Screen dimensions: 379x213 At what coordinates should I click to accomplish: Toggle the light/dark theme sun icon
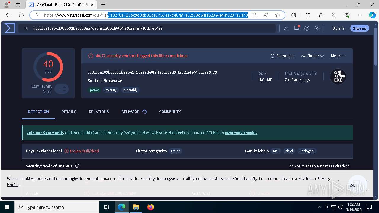[317, 28]
